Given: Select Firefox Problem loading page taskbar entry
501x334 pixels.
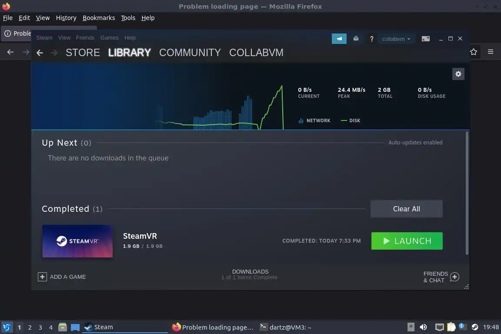Looking at the screenshot, I should [x=213, y=327].
